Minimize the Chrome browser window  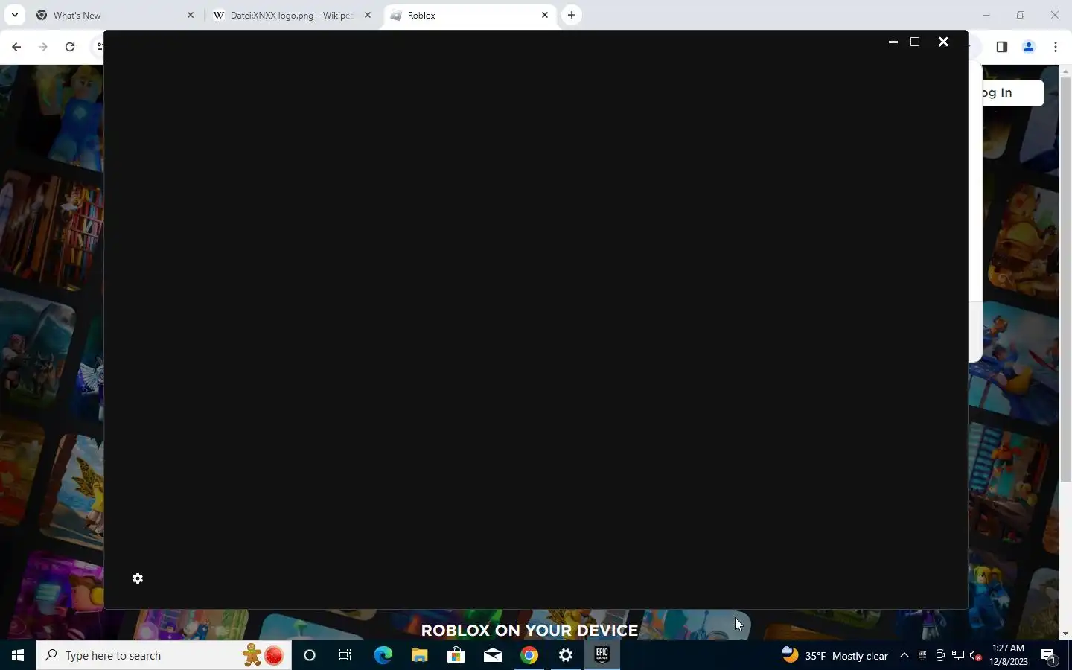tap(986, 15)
